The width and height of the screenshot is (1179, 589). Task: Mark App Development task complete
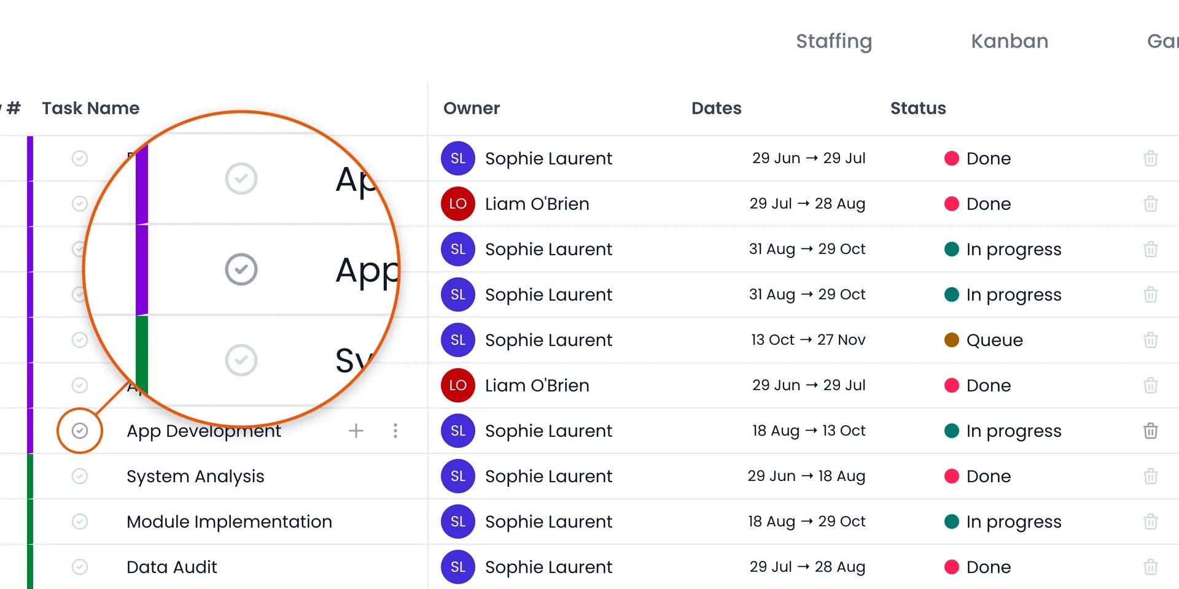point(80,431)
